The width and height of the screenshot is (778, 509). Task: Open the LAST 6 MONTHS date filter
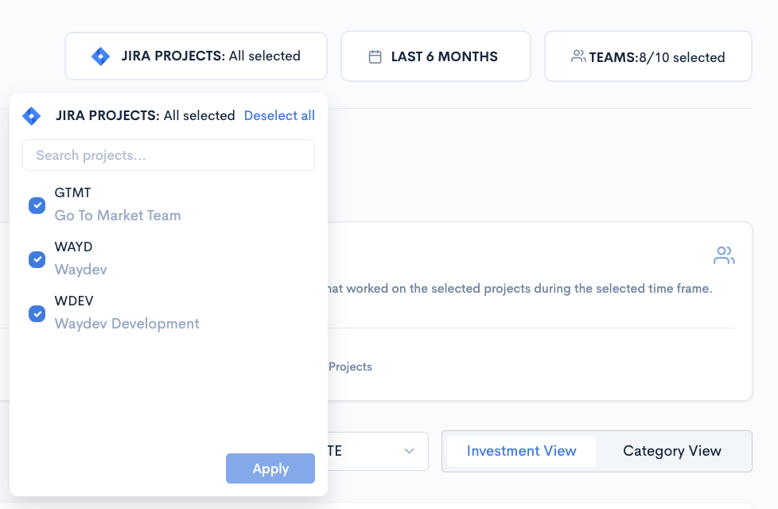436,56
